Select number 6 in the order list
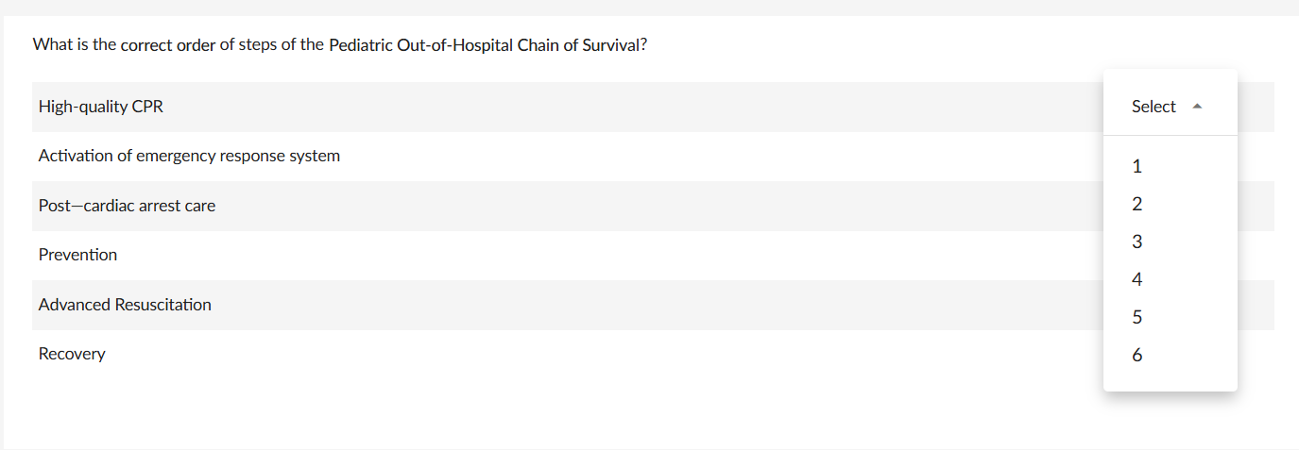Viewport: 1299px width, 450px height. click(x=1137, y=356)
